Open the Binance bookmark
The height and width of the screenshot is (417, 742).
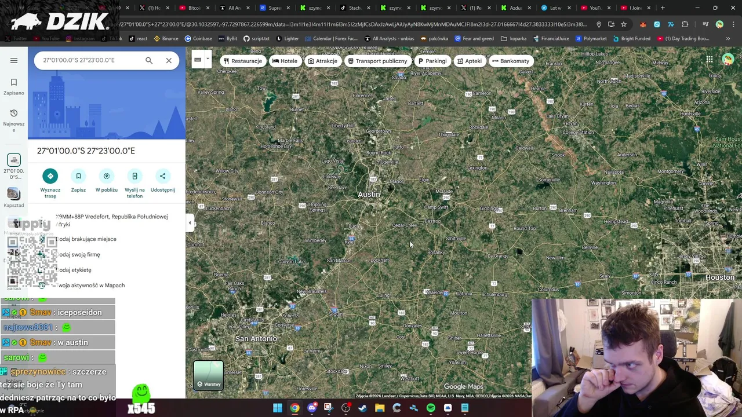point(166,38)
